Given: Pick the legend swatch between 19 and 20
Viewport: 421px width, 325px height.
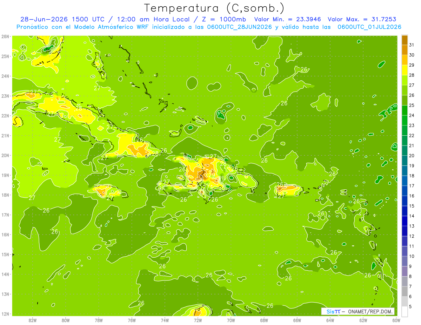Looking at the screenshot, I should 405,161.
